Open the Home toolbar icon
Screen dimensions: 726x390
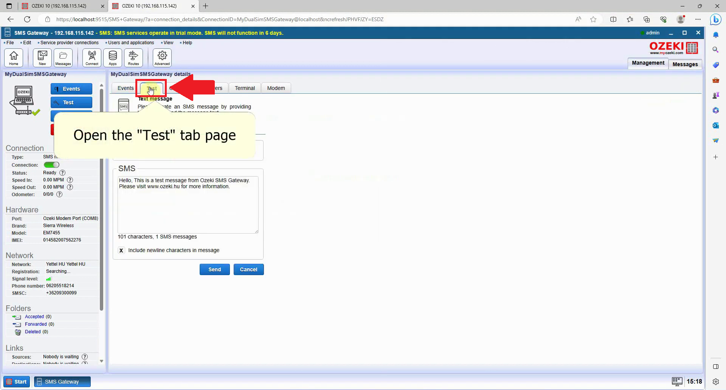[14, 58]
